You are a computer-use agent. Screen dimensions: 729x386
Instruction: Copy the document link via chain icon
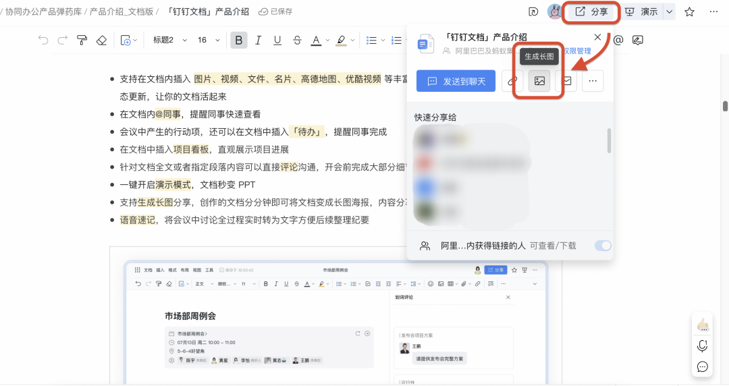512,81
